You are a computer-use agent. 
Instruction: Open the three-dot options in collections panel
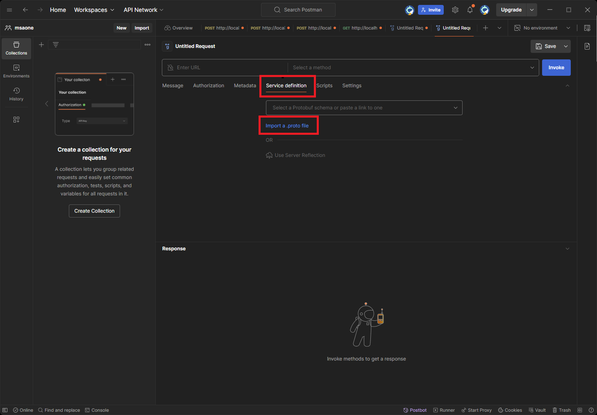[x=148, y=45]
